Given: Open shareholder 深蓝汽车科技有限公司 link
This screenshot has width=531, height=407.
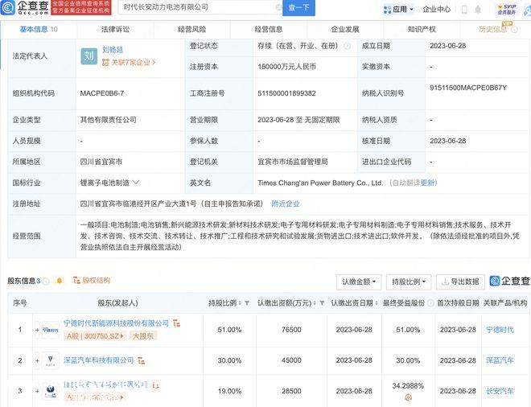Looking at the screenshot, I should click(x=98, y=360).
